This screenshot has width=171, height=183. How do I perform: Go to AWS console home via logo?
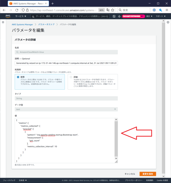pyautogui.click(x=8, y=16)
